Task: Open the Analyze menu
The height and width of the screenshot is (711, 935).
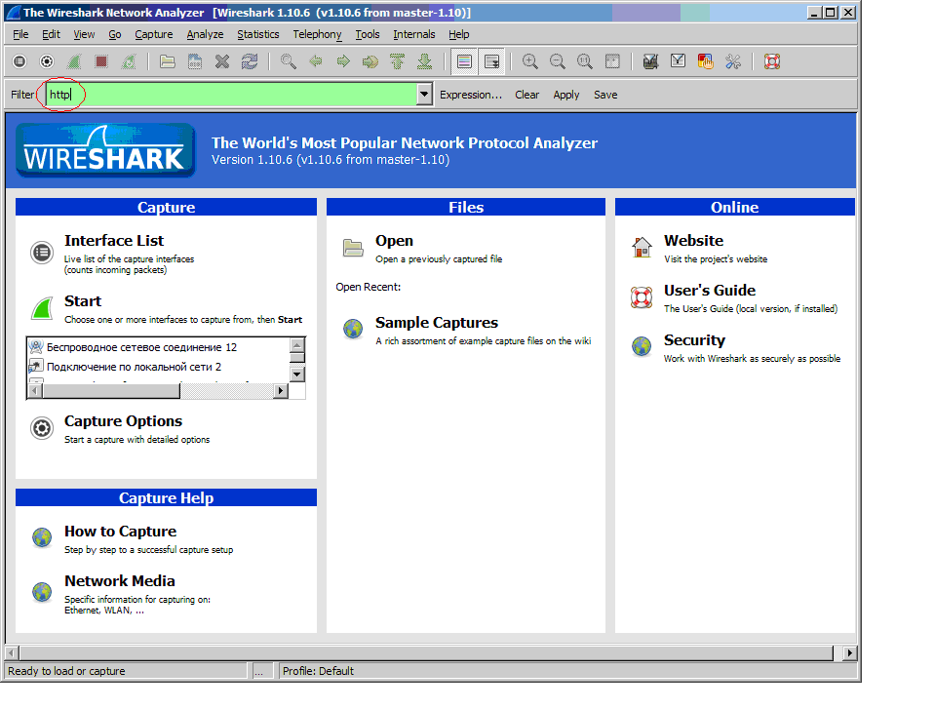Action: [205, 34]
